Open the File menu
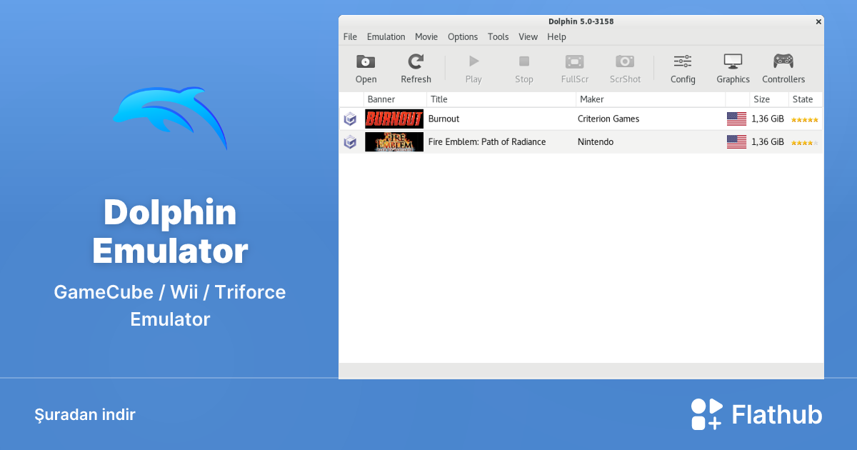The width and height of the screenshot is (857, 450). tap(350, 37)
